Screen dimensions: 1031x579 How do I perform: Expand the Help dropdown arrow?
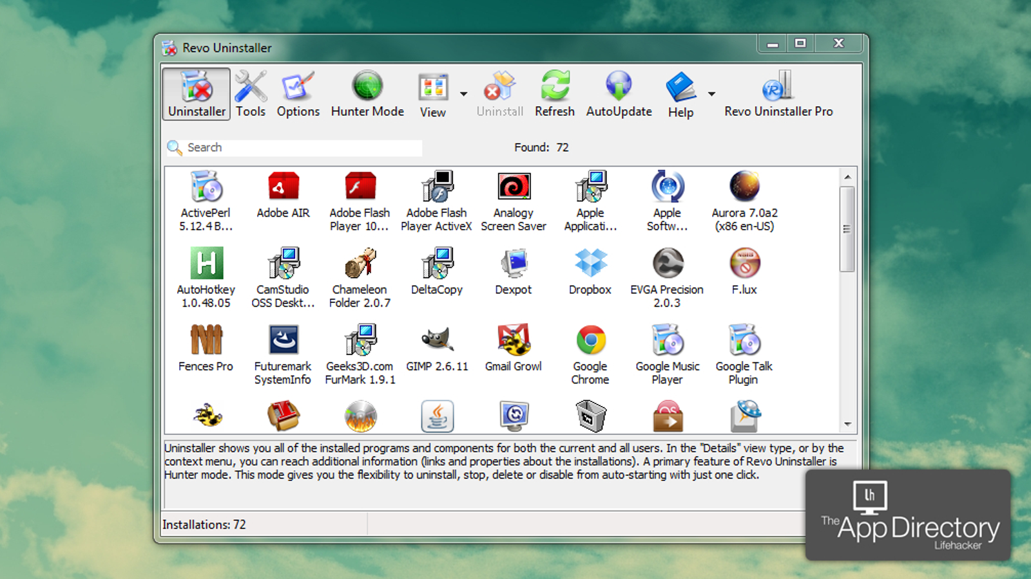click(711, 94)
